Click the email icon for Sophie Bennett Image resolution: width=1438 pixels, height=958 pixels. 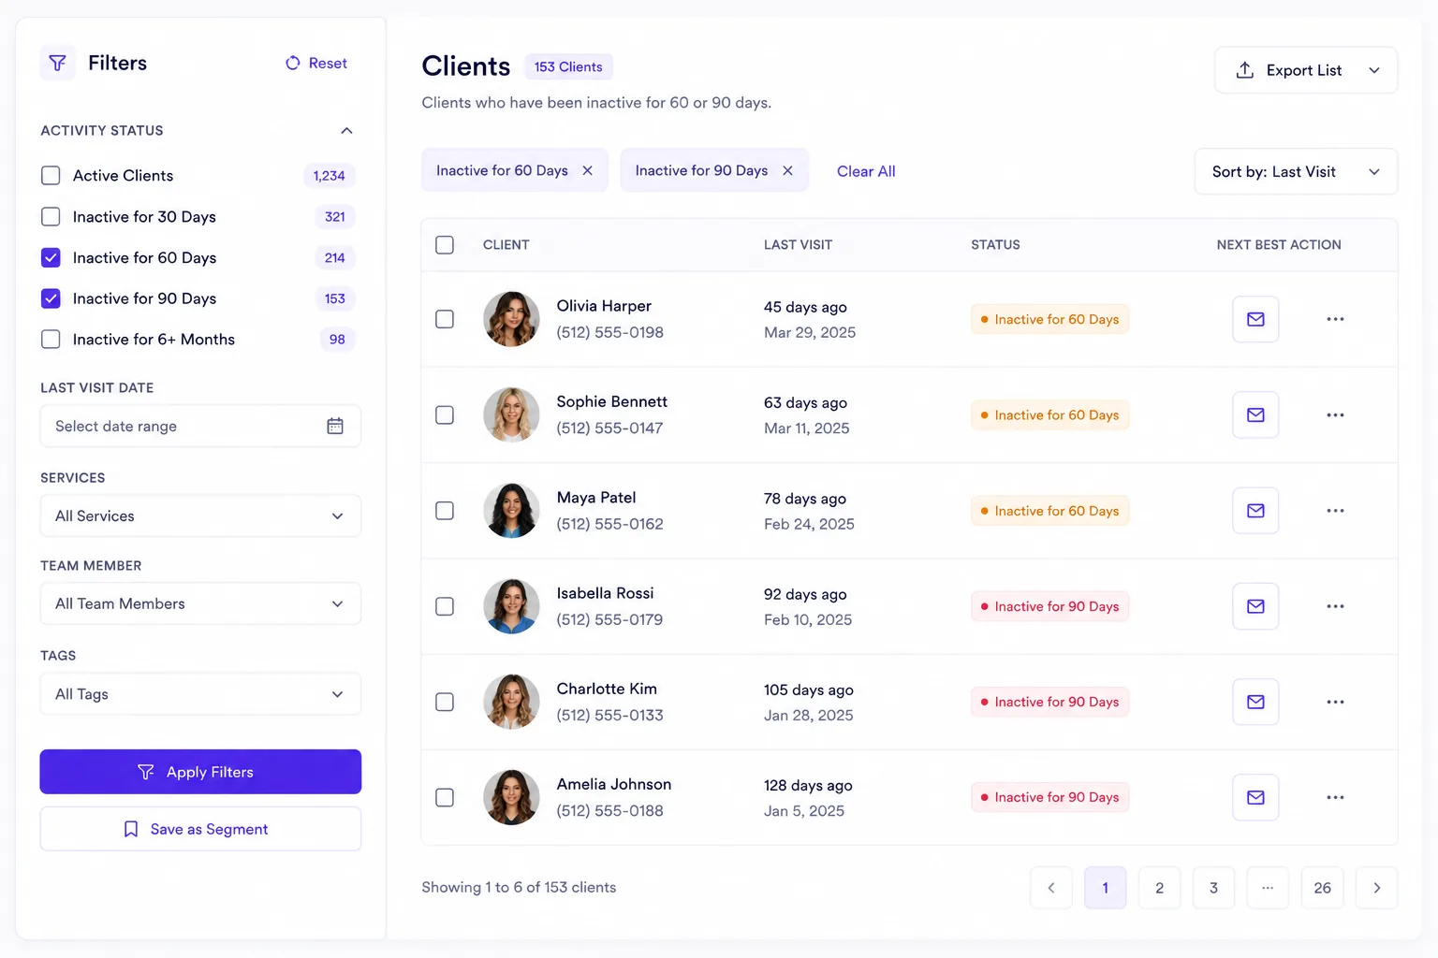[1255, 414]
